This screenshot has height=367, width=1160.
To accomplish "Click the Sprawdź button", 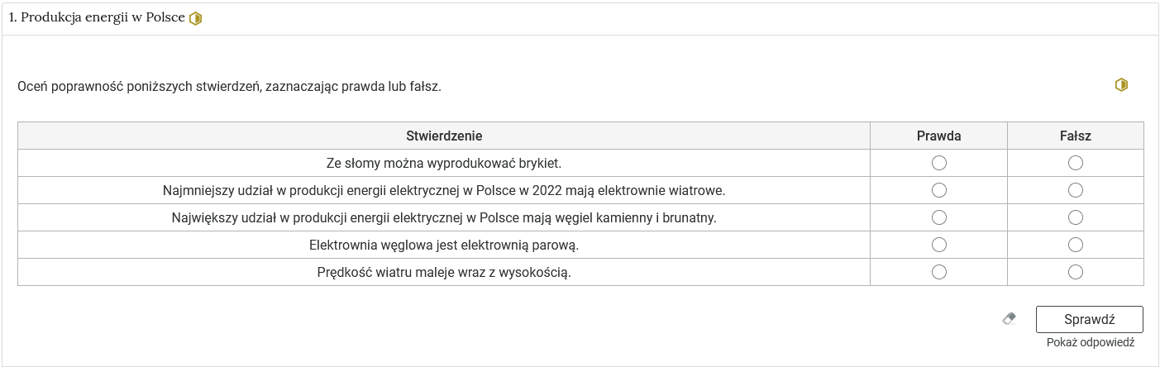I will (1089, 319).
